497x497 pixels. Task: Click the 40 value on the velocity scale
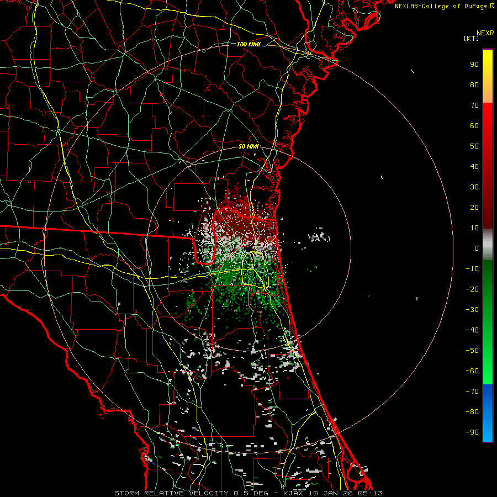[474, 166]
